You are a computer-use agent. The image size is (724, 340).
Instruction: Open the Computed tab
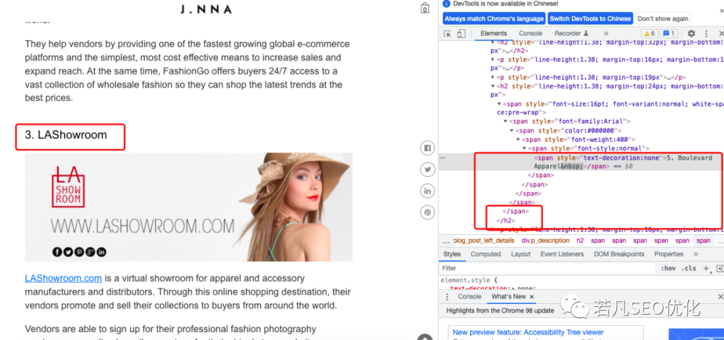pos(486,254)
